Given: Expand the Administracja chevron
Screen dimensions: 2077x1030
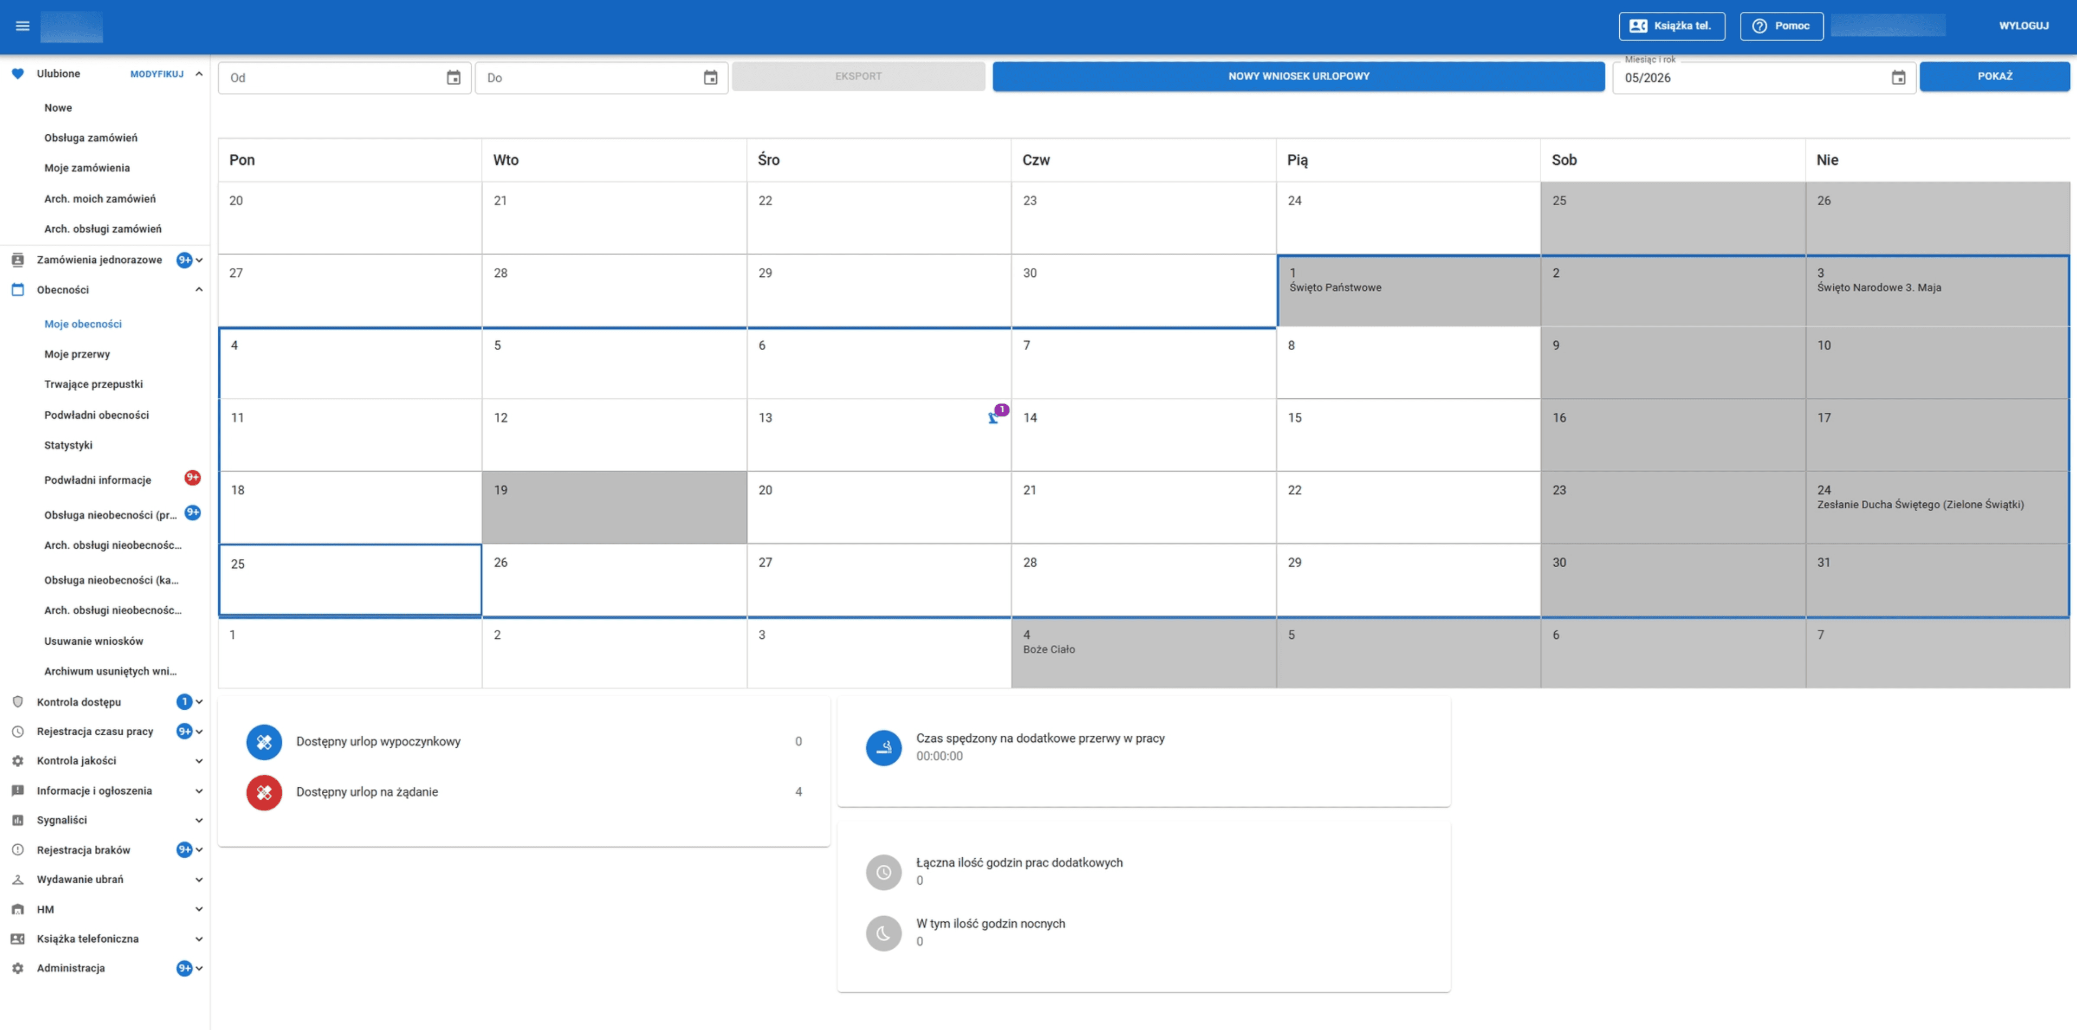Looking at the screenshot, I should [x=199, y=968].
